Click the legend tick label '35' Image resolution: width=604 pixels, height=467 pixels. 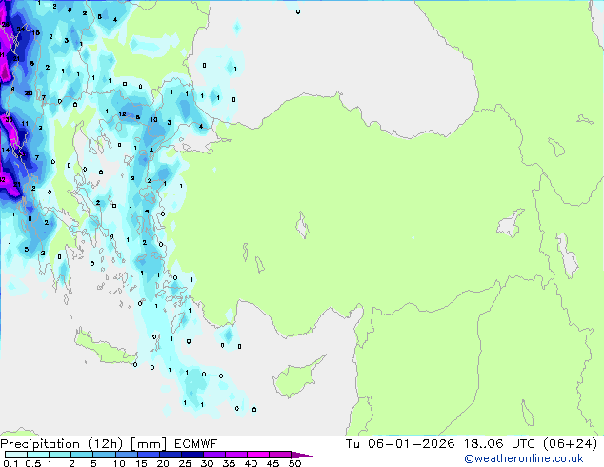point(229,463)
